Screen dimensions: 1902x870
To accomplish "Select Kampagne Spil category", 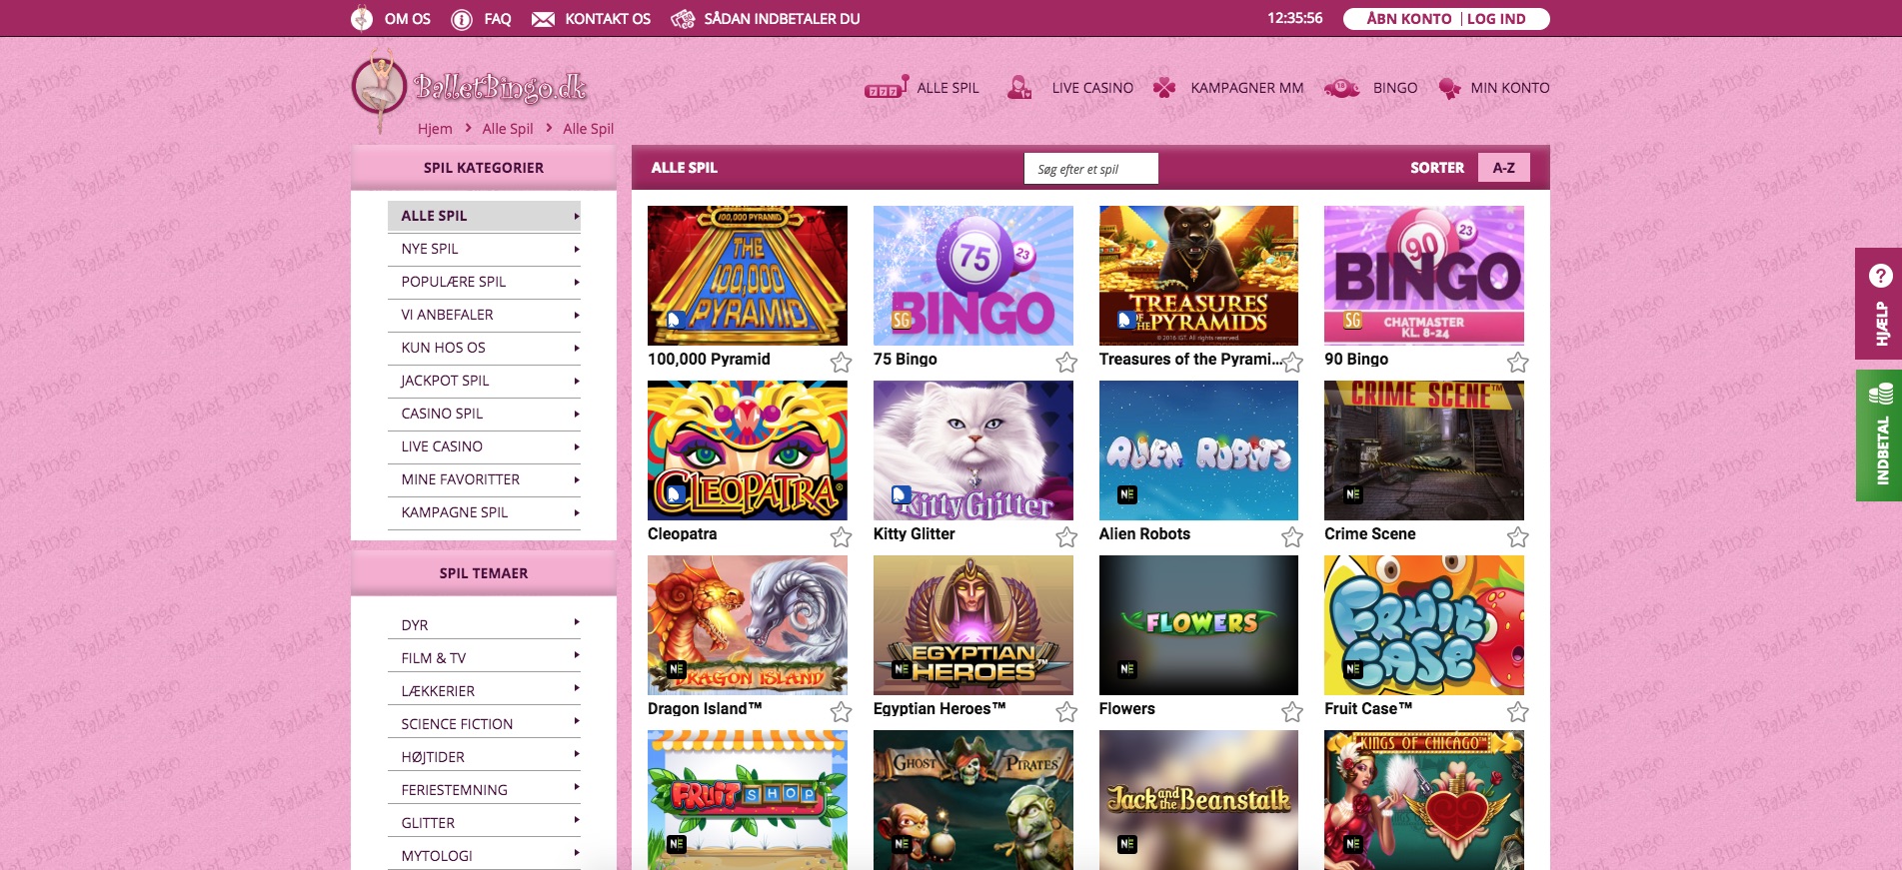I will coord(484,512).
